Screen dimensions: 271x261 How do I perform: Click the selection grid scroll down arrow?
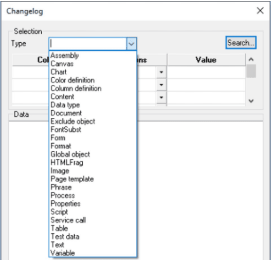pyautogui.click(x=251, y=101)
